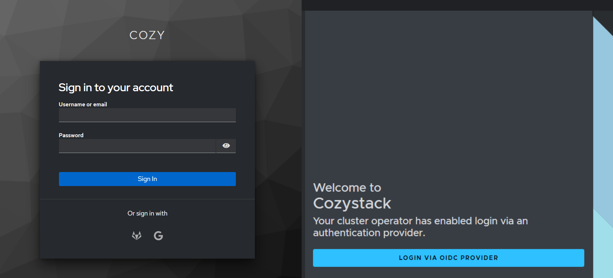
Task: Toggle password visibility eye icon
Action: [x=226, y=146]
